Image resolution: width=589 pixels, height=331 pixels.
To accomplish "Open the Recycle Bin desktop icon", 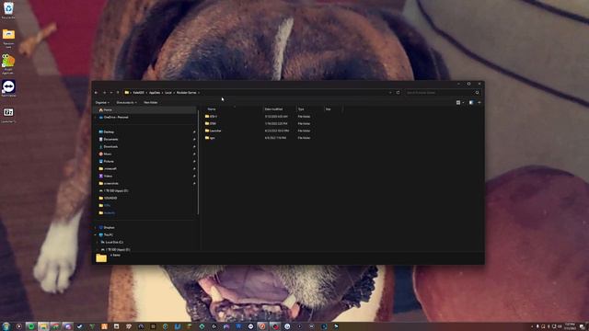I will tap(8, 10).
